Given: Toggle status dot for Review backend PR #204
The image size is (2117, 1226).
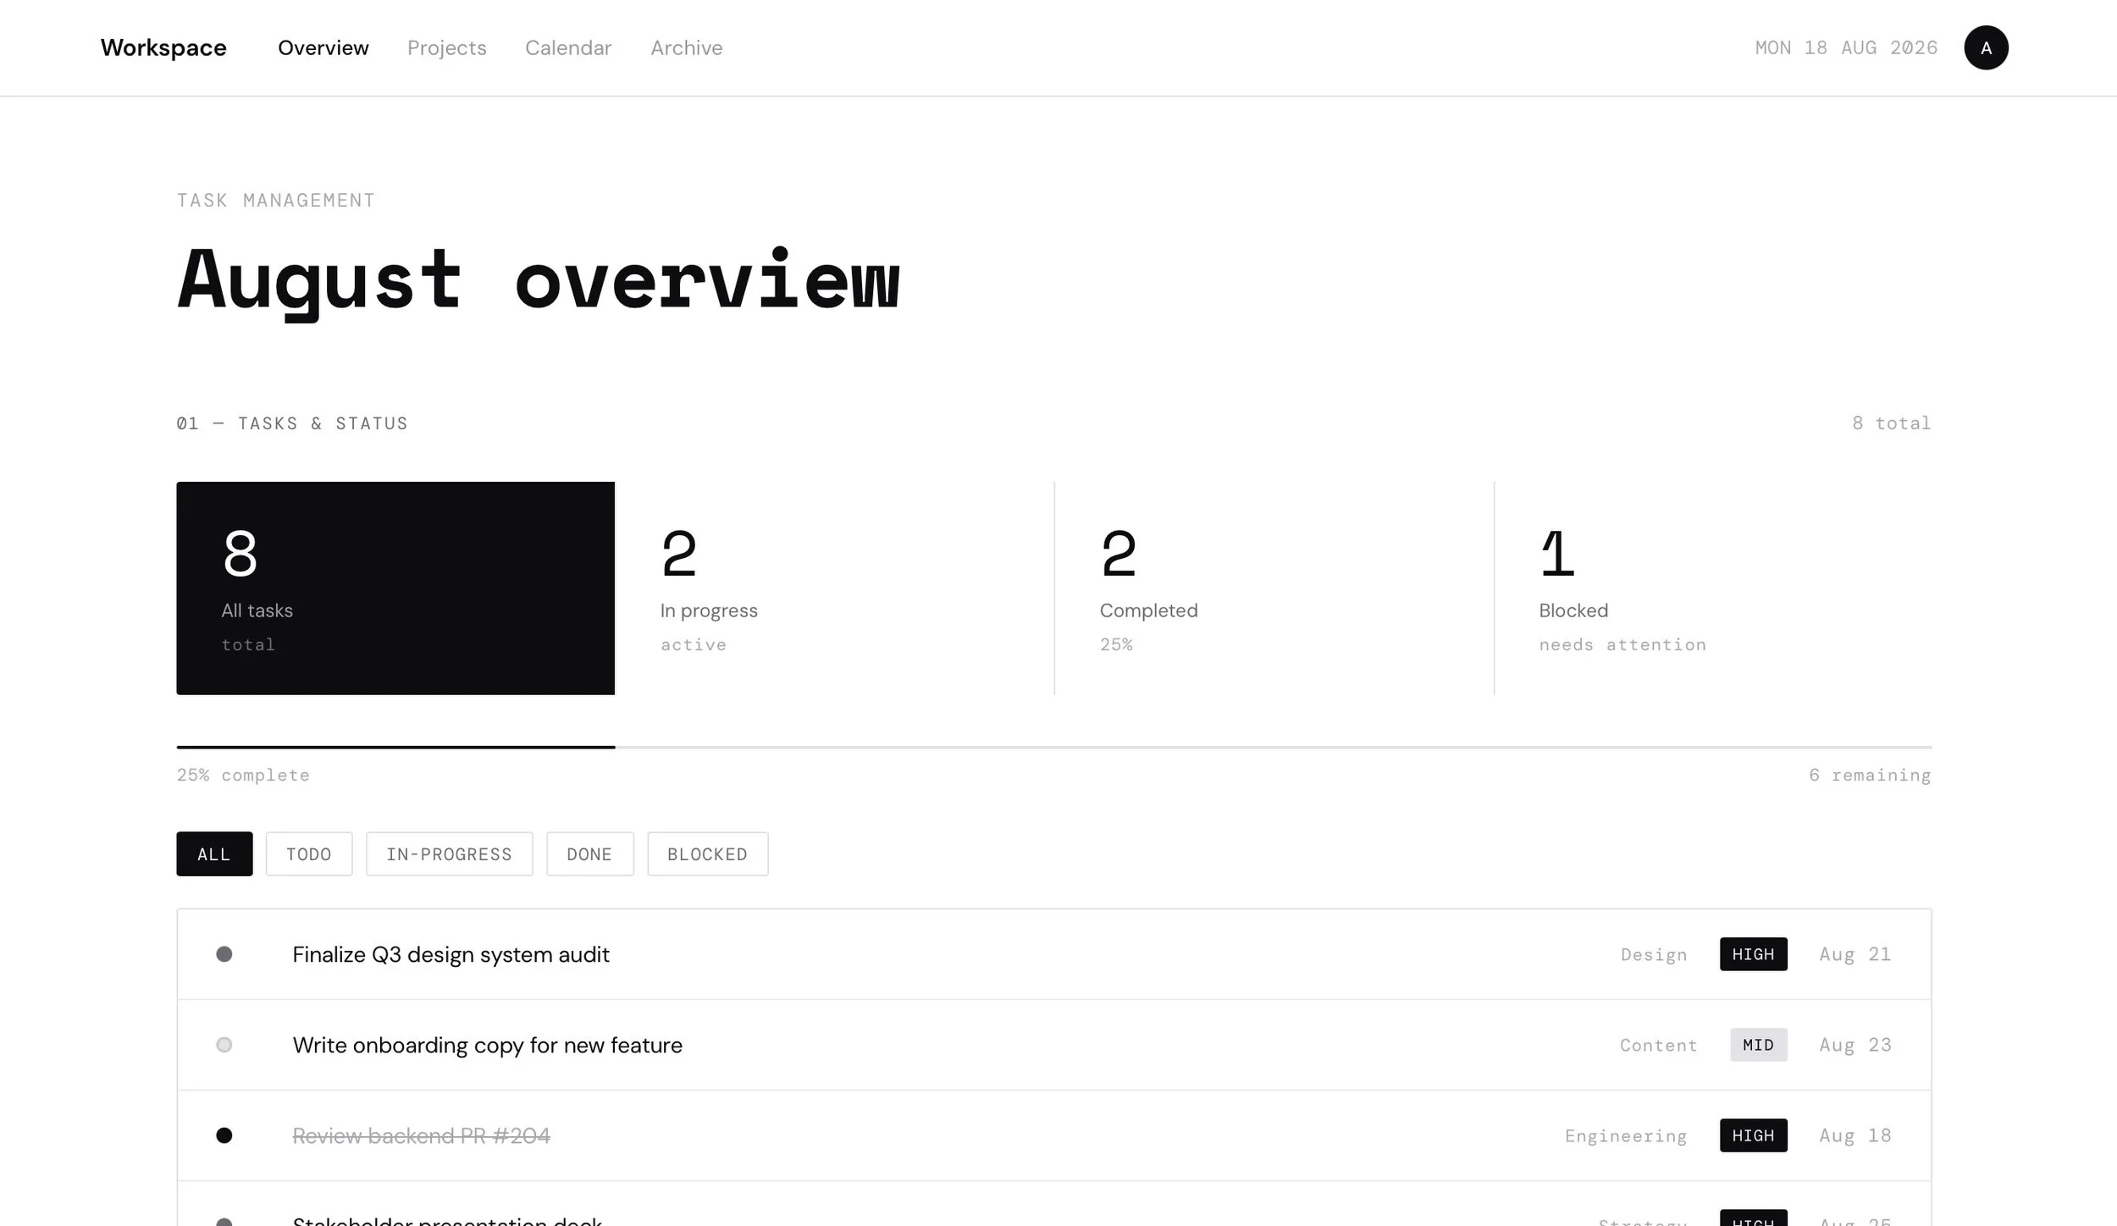Looking at the screenshot, I should pyautogui.click(x=224, y=1135).
